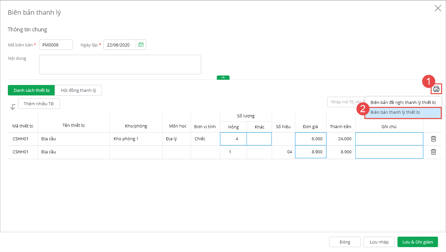
Task: Click the down arrow icon beside Thêm nhiều TB
Action: 13,107
